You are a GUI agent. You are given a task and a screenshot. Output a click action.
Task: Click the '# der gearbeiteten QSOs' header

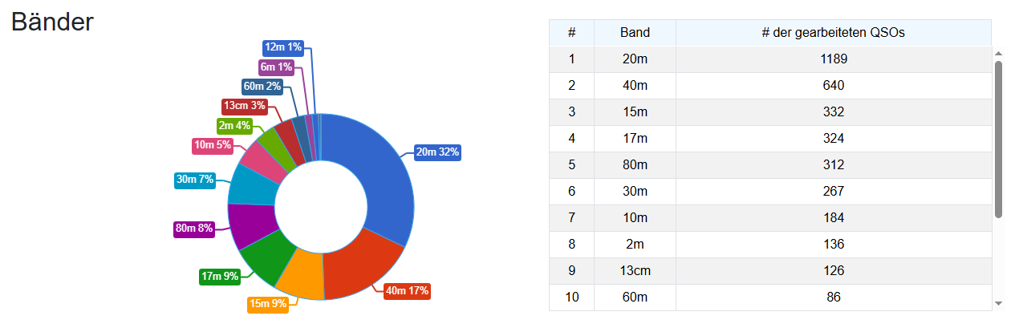[x=834, y=33]
